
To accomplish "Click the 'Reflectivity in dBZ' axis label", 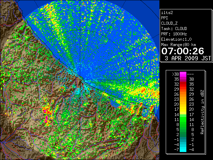I will [x=202, y=112].
